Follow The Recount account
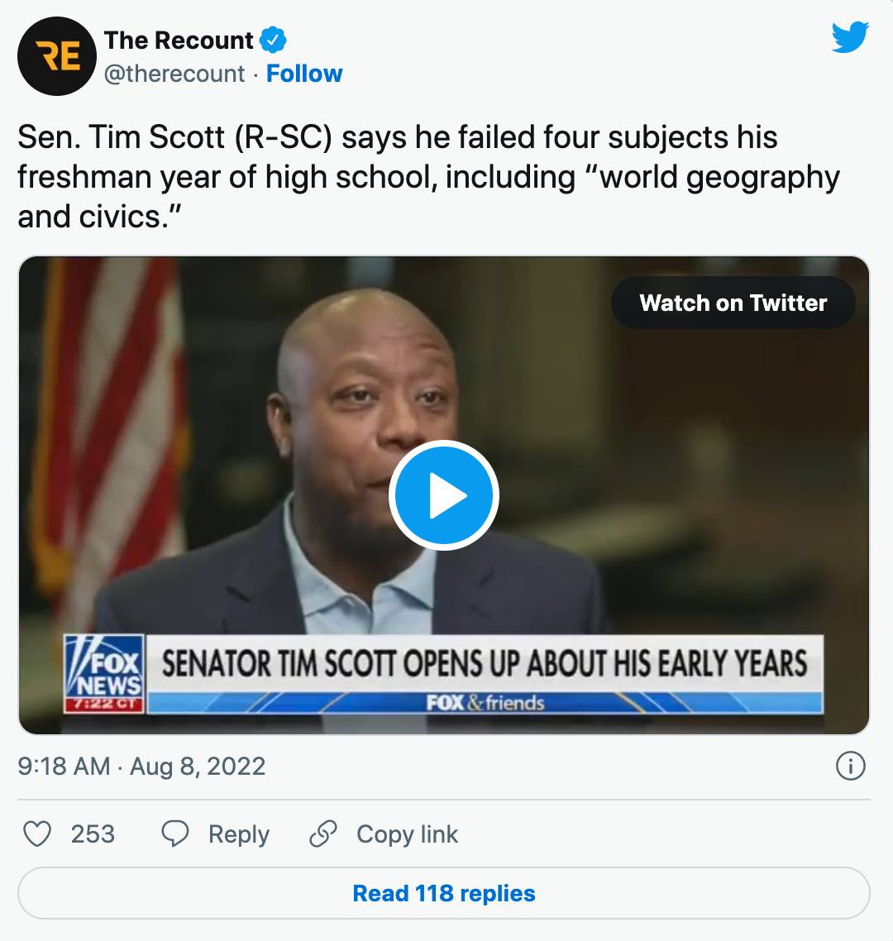The height and width of the screenshot is (941, 893). pos(304,74)
